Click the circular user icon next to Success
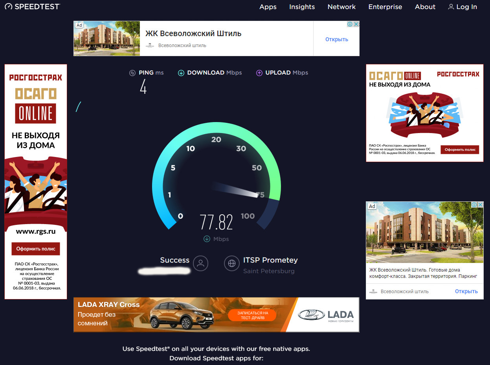 click(x=201, y=263)
